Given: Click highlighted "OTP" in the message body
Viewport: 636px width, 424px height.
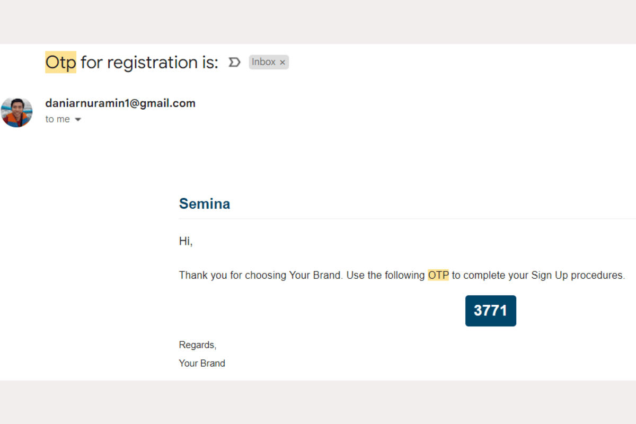Looking at the screenshot, I should [x=438, y=276].
